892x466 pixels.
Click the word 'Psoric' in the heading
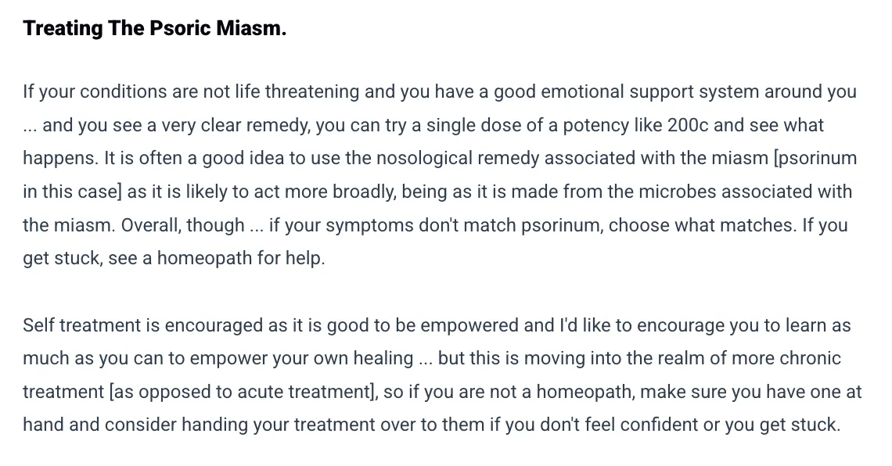[x=180, y=28]
